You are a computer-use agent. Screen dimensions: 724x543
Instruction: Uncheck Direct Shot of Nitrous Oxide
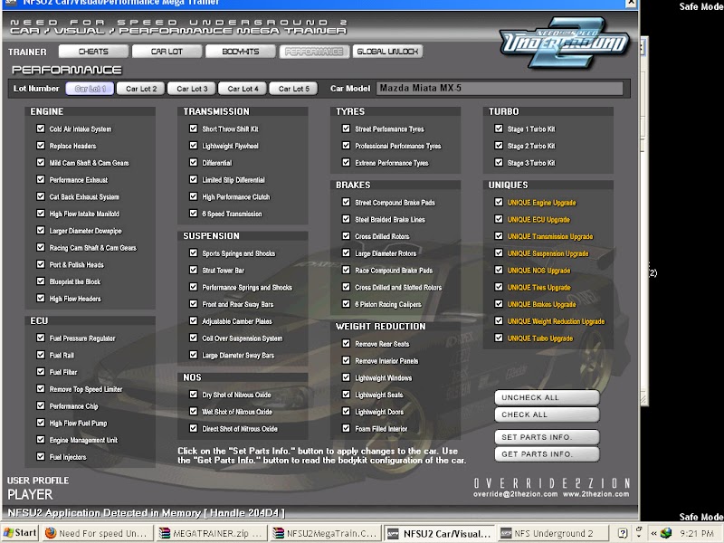point(194,428)
